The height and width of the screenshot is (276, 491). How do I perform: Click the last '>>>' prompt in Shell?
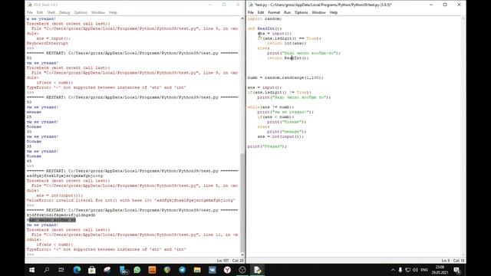click(x=31, y=255)
